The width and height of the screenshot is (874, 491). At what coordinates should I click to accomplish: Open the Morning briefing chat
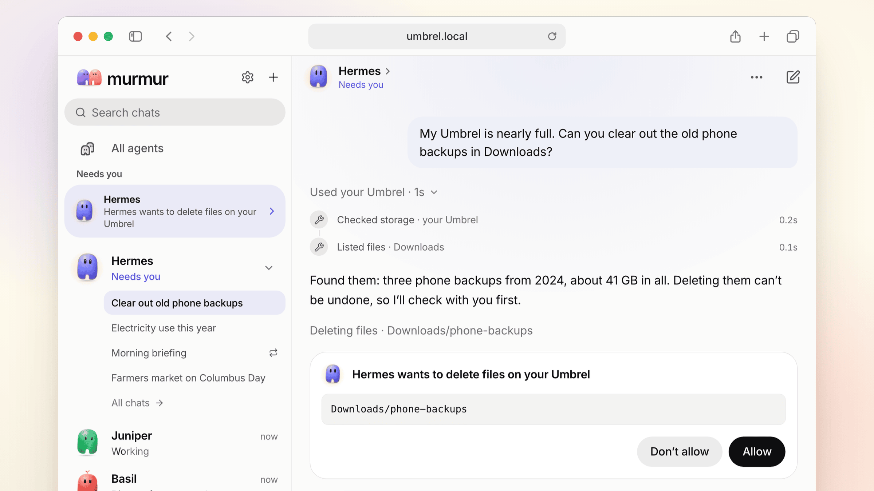(194, 353)
